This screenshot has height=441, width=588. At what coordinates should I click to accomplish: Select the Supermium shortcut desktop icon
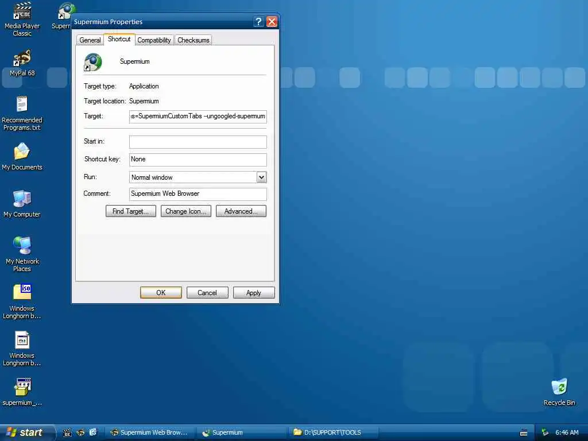pos(62,16)
